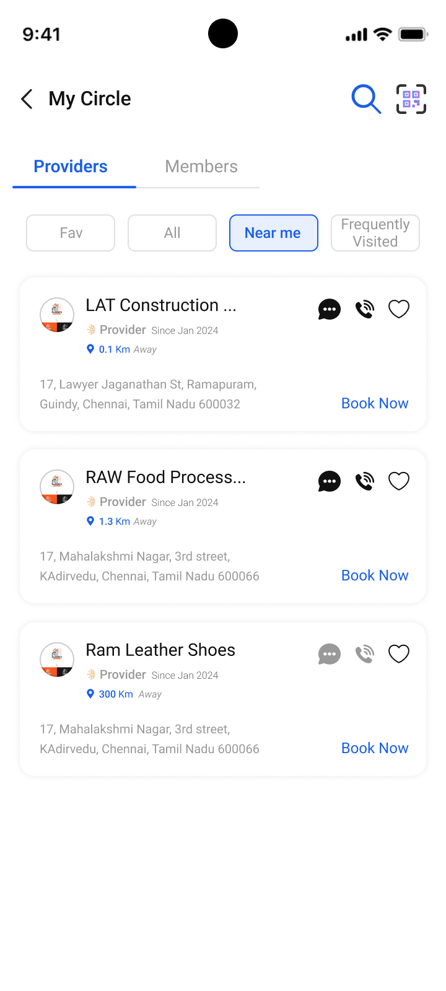Select the Providers tab

pyautogui.click(x=71, y=167)
